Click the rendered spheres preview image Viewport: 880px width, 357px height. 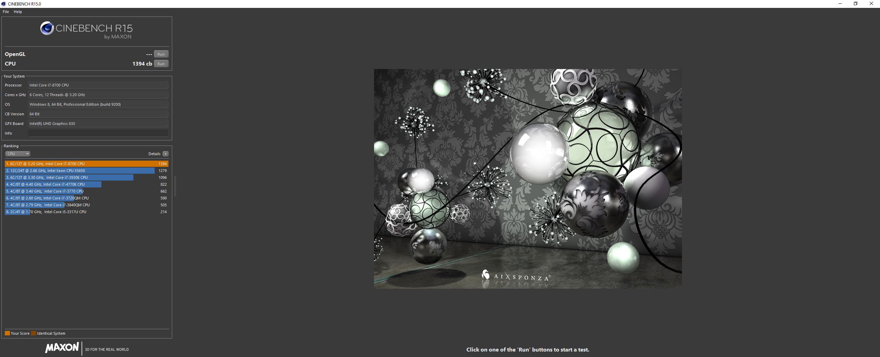point(528,178)
